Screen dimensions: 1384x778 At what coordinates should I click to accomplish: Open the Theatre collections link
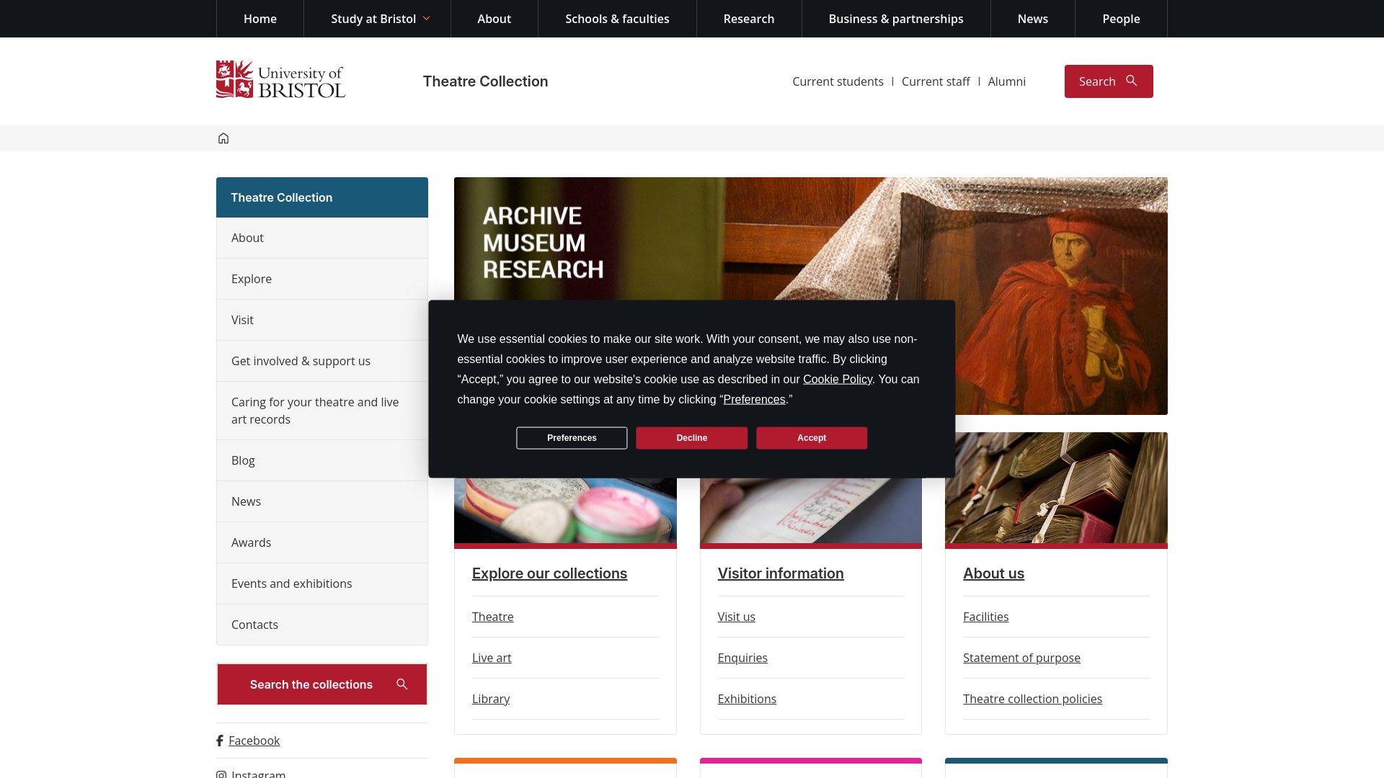tap(493, 617)
